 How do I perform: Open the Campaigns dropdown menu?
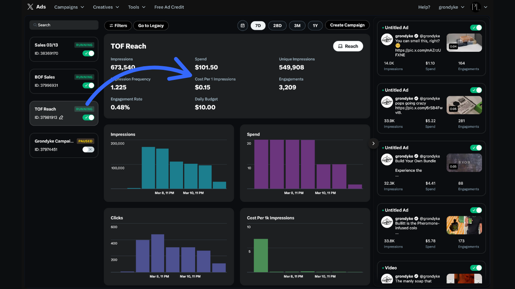pyautogui.click(x=69, y=7)
